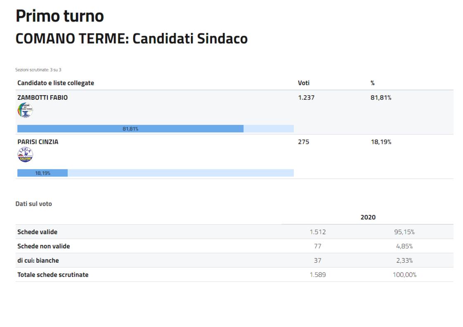The height and width of the screenshot is (327, 463).
Task: Click Zambotti's 81,81% progress bar
Action: pos(130,129)
